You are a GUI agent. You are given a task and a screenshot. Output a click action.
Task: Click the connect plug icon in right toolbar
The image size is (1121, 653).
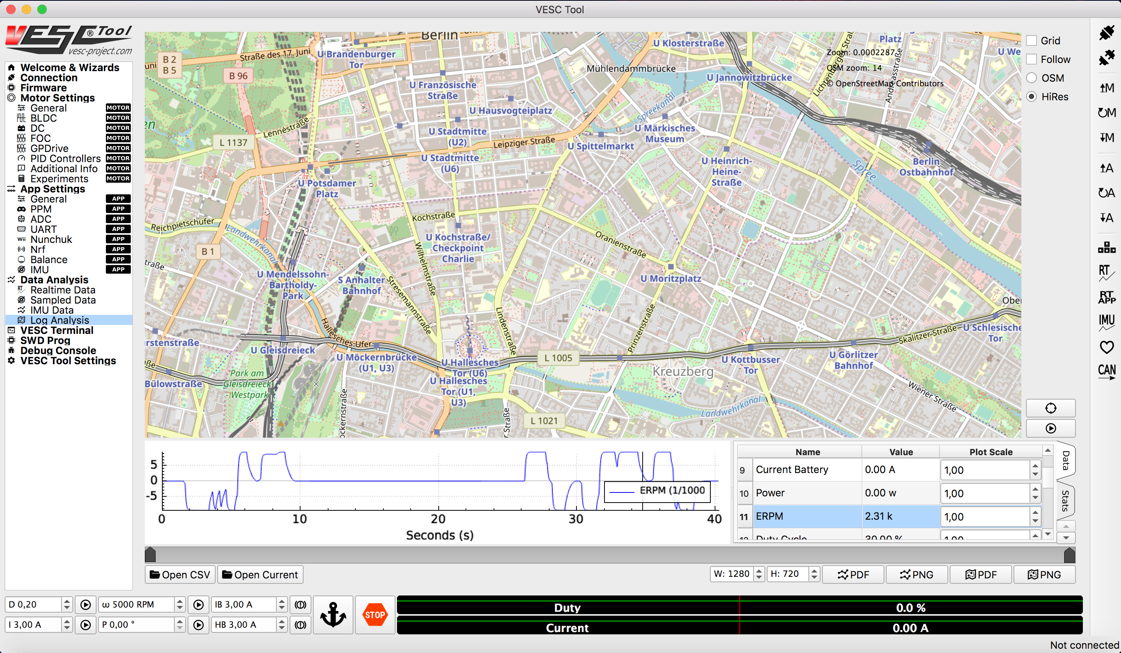coord(1106,33)
